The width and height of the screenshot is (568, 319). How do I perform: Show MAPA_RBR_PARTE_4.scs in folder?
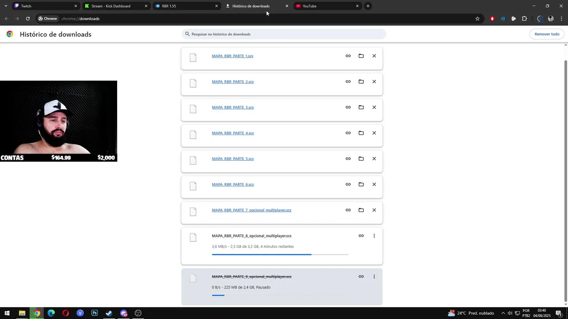pyautogui.click(x=361, y=133)
